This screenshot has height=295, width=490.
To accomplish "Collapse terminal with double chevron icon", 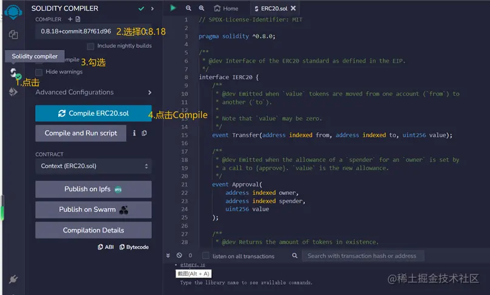I will point(168,256).
